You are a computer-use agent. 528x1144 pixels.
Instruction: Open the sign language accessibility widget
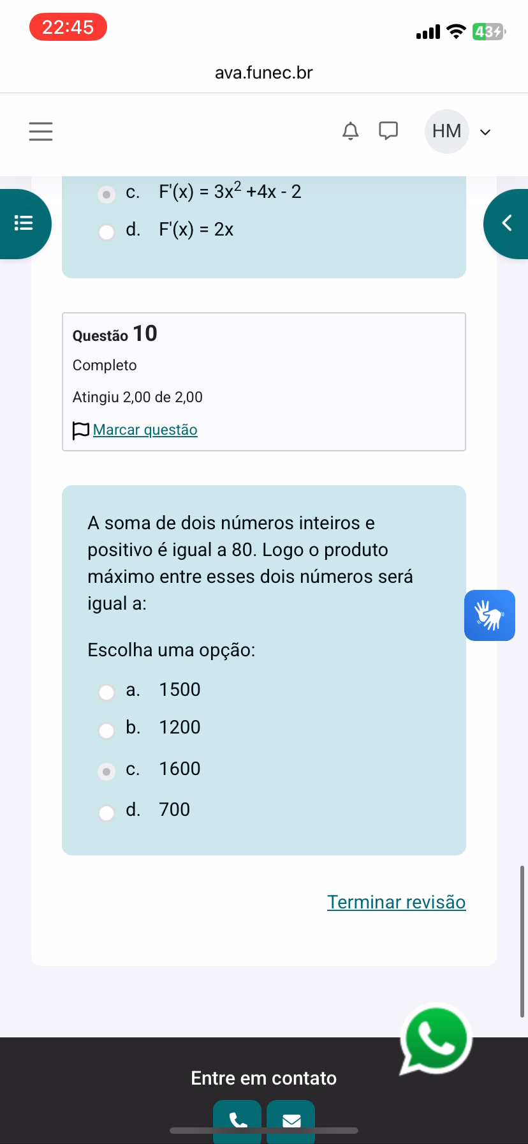[489, 615]
